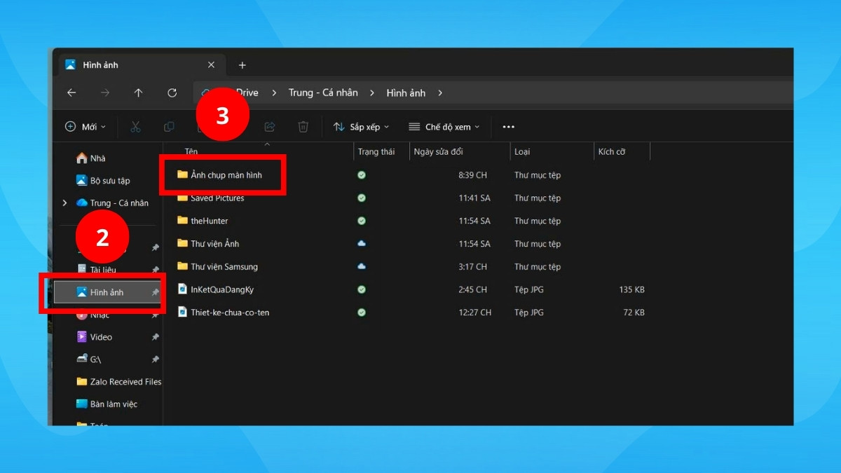Open the Mới (New) dropdown

pos(85,127)
